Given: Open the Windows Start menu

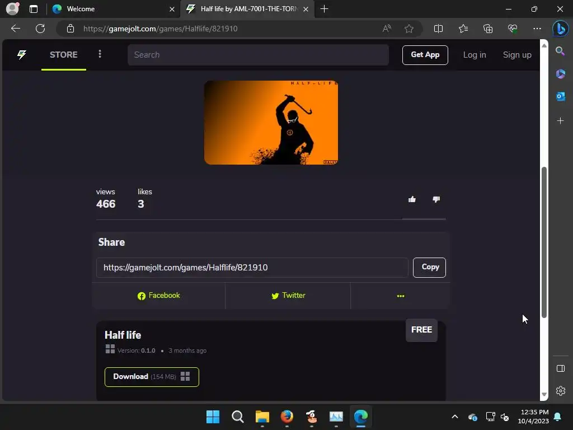Looking at the screenshot, I should (213, 417).
